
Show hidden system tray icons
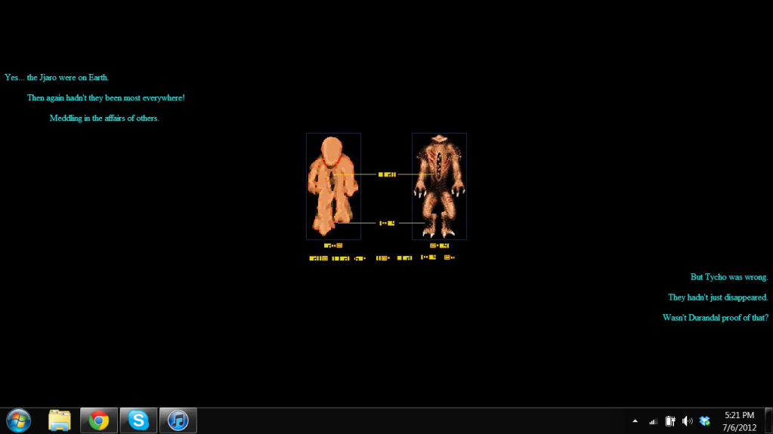click(x=635, y=421)
